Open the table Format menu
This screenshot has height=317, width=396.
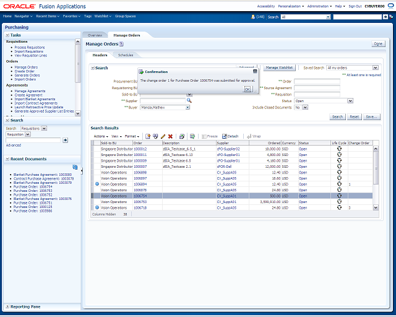pyautogui.click(x=132, y=136)
